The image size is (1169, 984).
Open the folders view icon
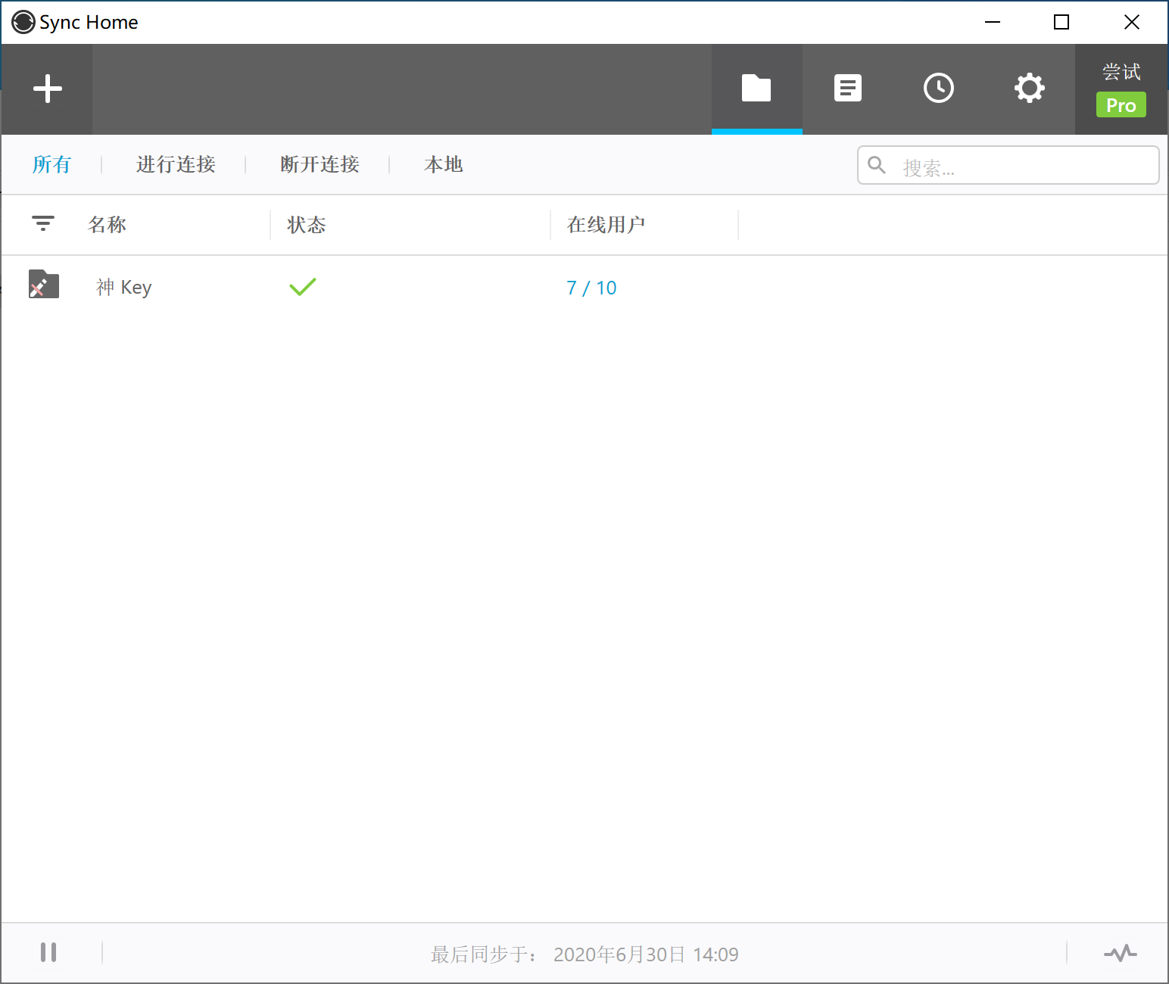[x=756, y=89]
